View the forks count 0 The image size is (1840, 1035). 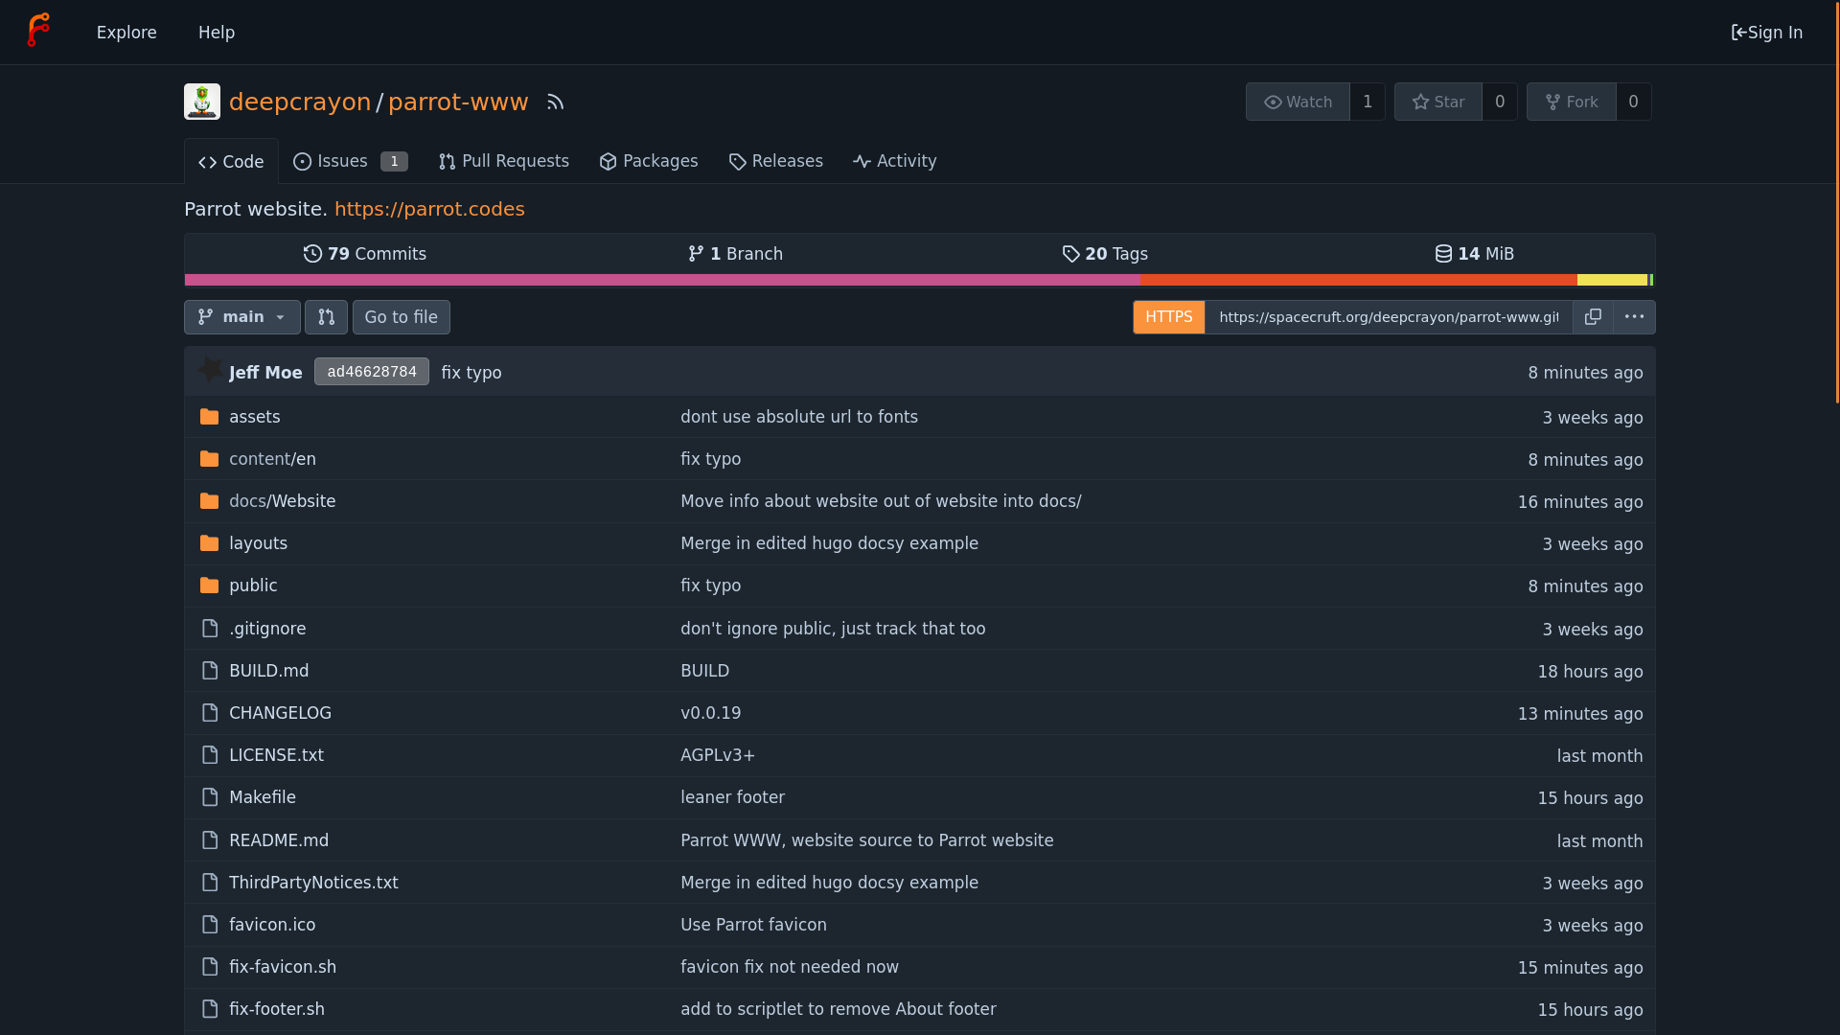[1633, 102]
